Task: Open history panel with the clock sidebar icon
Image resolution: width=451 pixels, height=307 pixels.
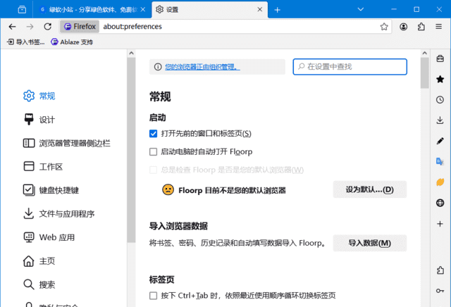Action: 440,100
